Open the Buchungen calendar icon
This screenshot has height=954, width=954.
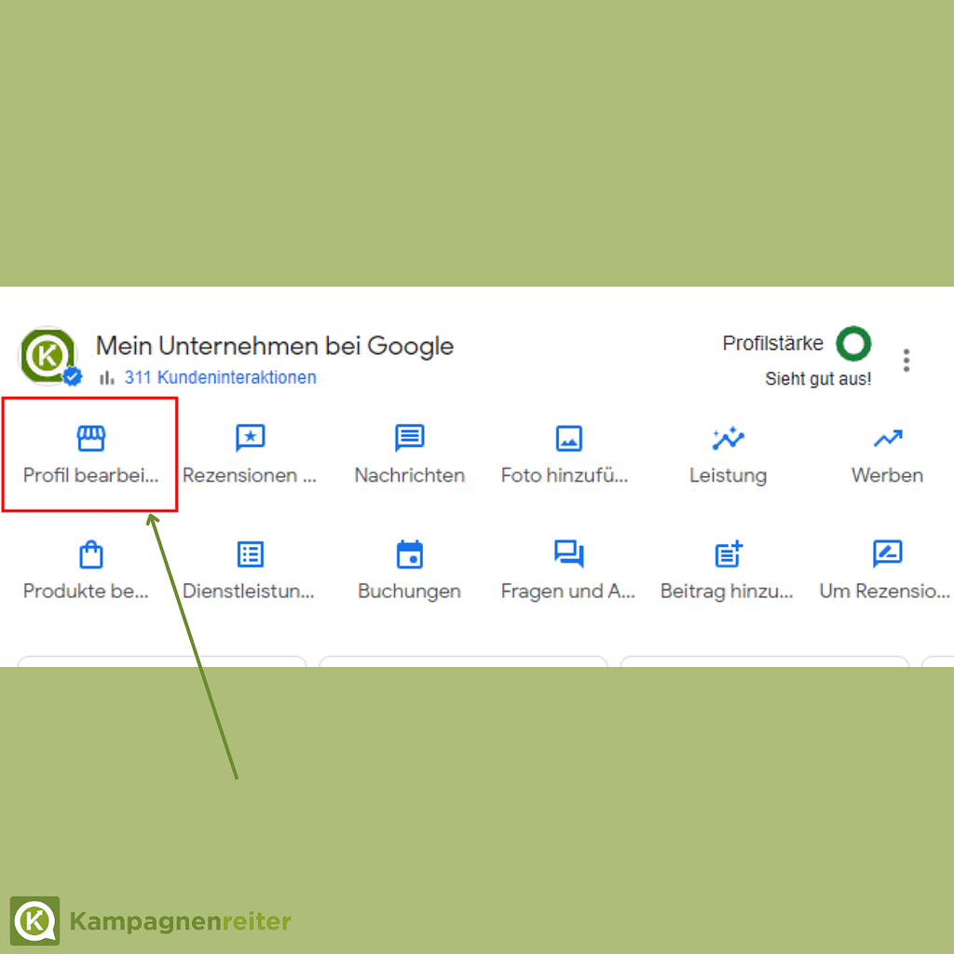[410, 554]
